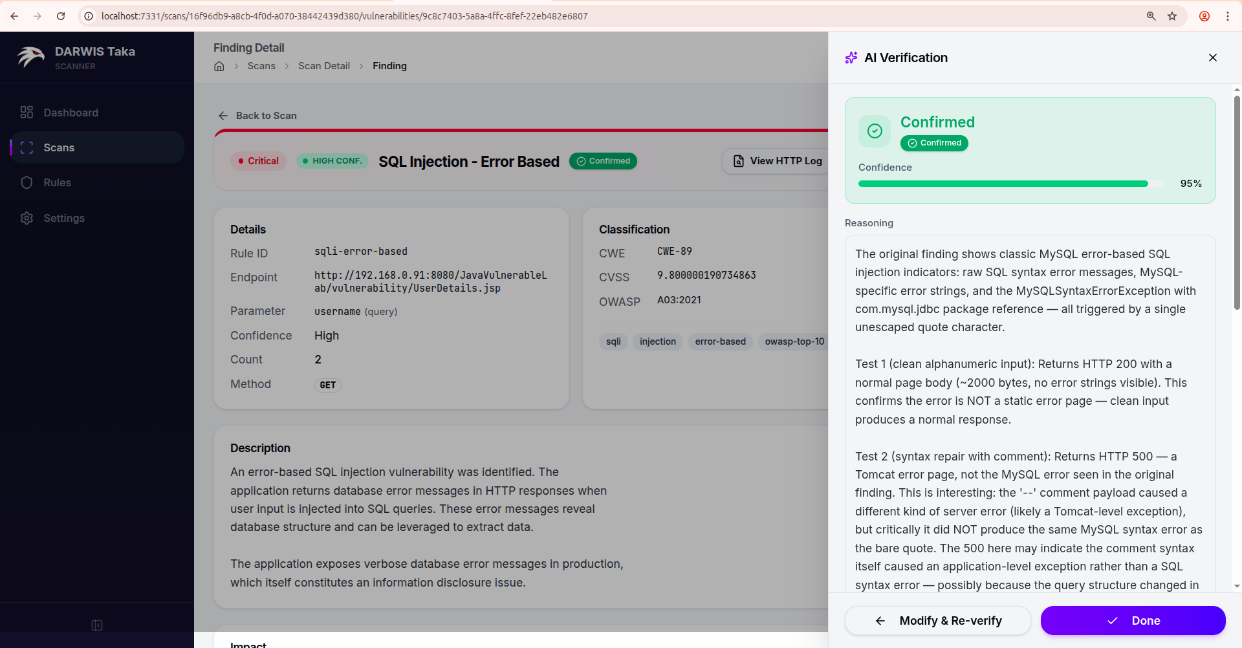Open the Dashboard section
The image size is (1242, 648).
(x=71, y=113)
